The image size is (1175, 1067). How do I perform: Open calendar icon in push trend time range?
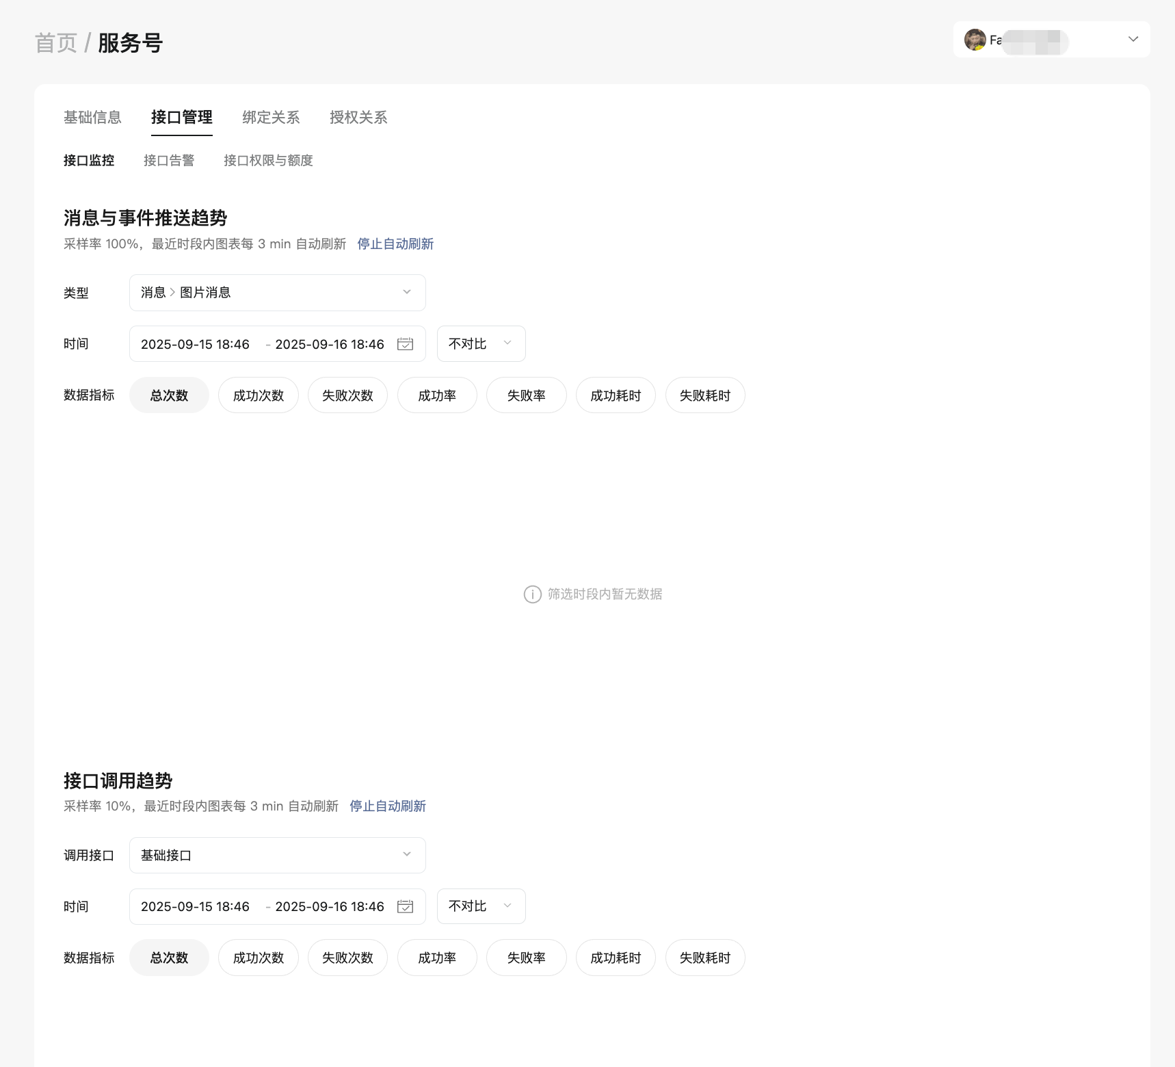[x=405, y=344]
